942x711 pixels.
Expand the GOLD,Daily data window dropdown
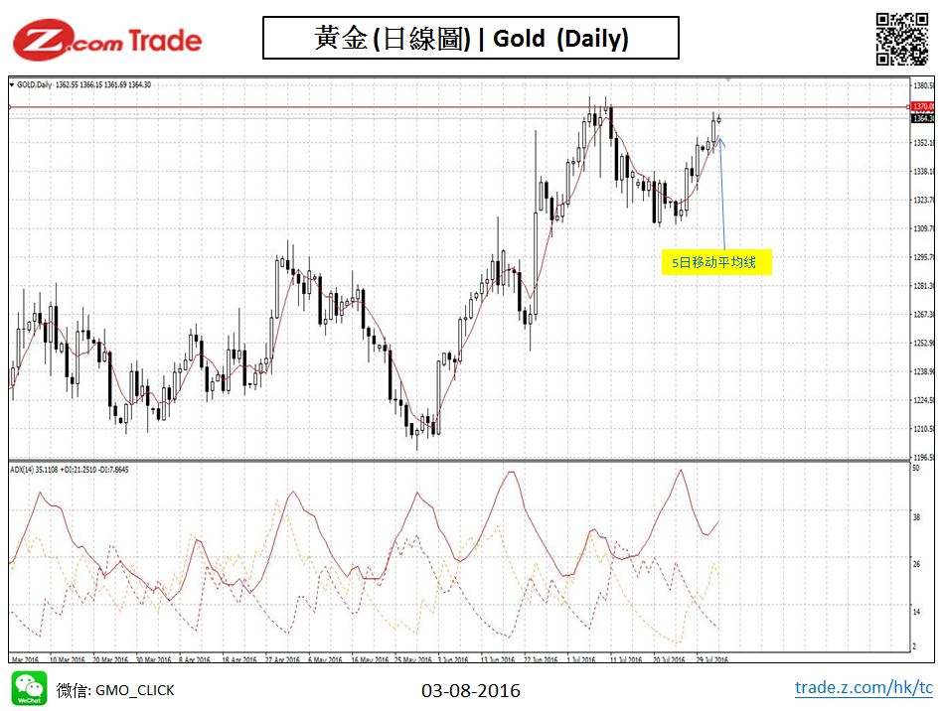coord(10,86)
